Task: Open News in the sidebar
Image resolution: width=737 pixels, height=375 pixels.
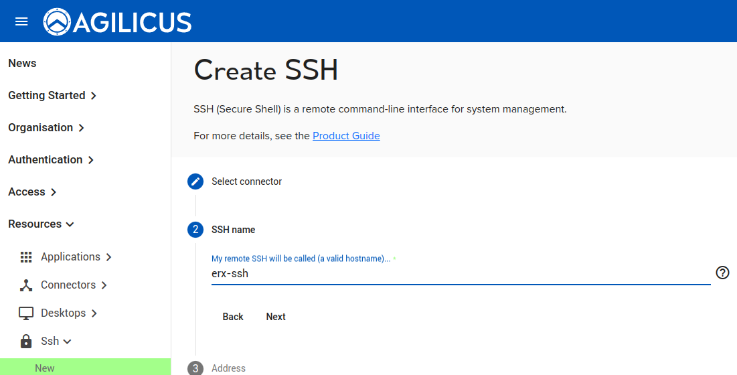Action: (x=22, y=64)
